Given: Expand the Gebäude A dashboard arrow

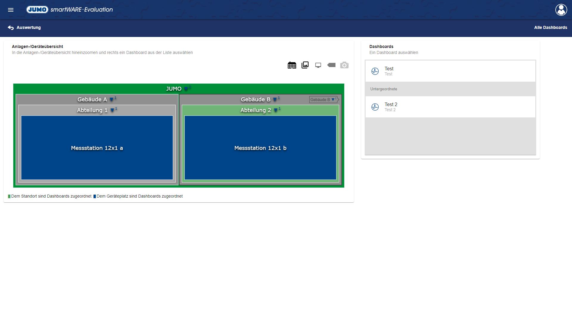Looking at the screenshot, I should click(x=111, y=100).
